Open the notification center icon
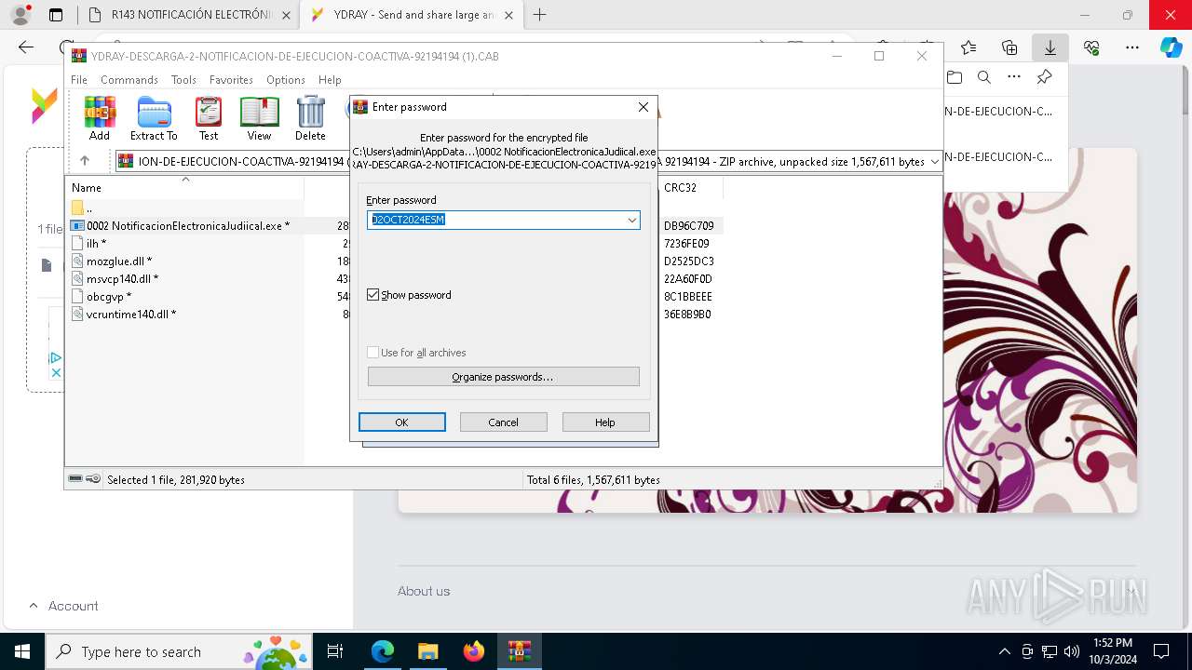Viewport: 1192px width, 670px height. [x=1161, y=651]
